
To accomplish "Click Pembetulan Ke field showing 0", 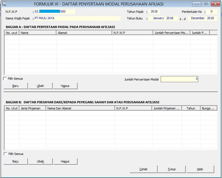I will pos(211,12).
